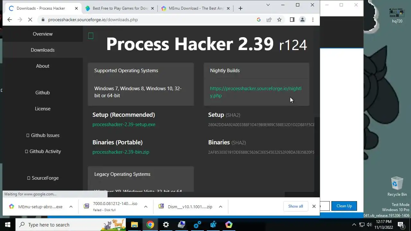The image size is (411, 231).
Task: Download processhacker-2.39-bin.zip
Action: 121,152
